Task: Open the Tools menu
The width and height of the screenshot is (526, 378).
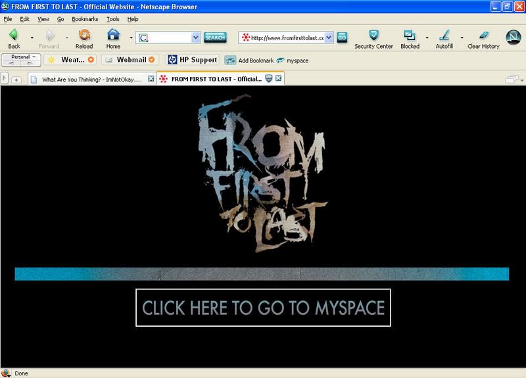Action: coord(112,19)
